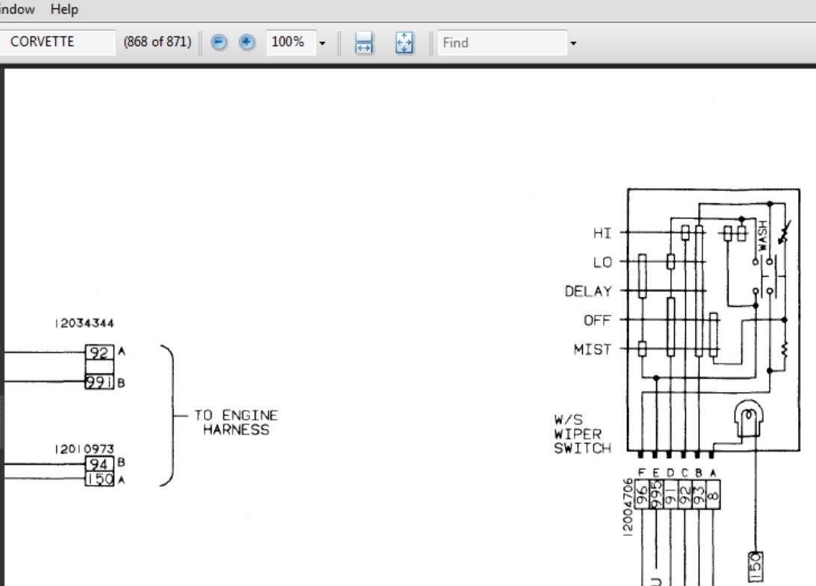Click the connector number 12010973
The width and height of the screenshot is (816, 586).
click(84, 449)
